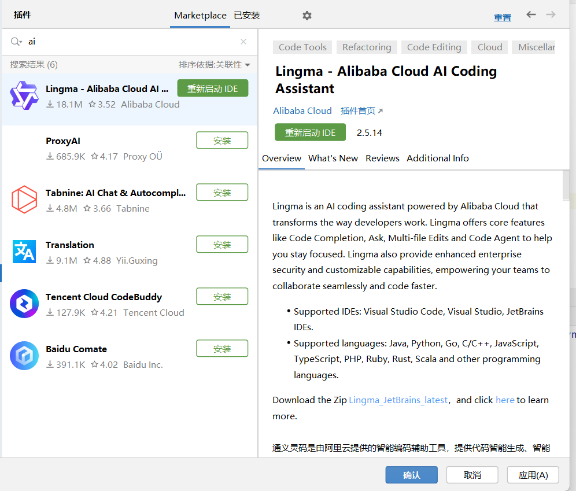Viewport: 576px width, 491px height.
Task: Select the Miscellaneous tag
Action: (x=534, y=47)
